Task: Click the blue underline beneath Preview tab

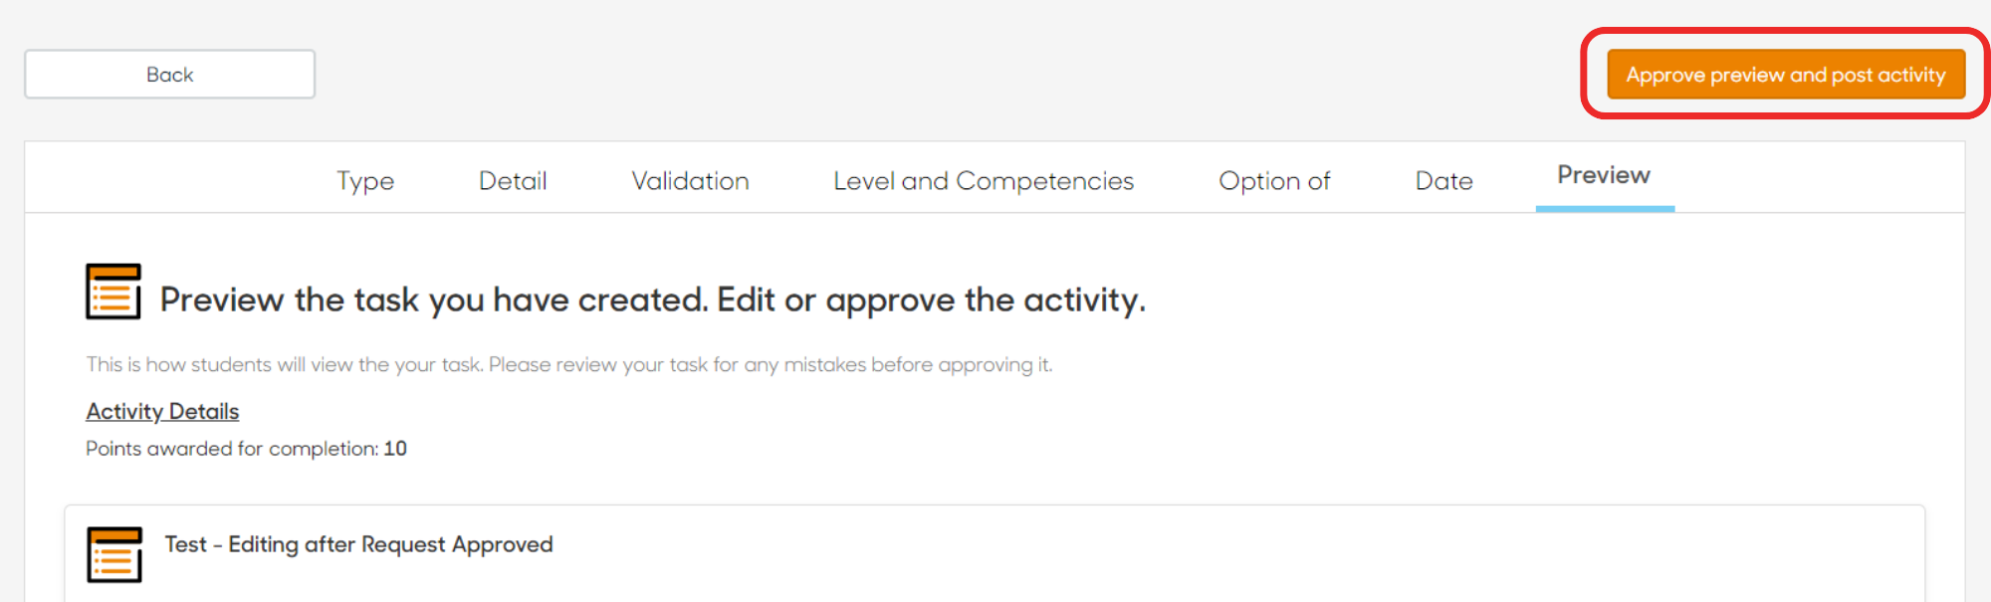Action: 1605,209
